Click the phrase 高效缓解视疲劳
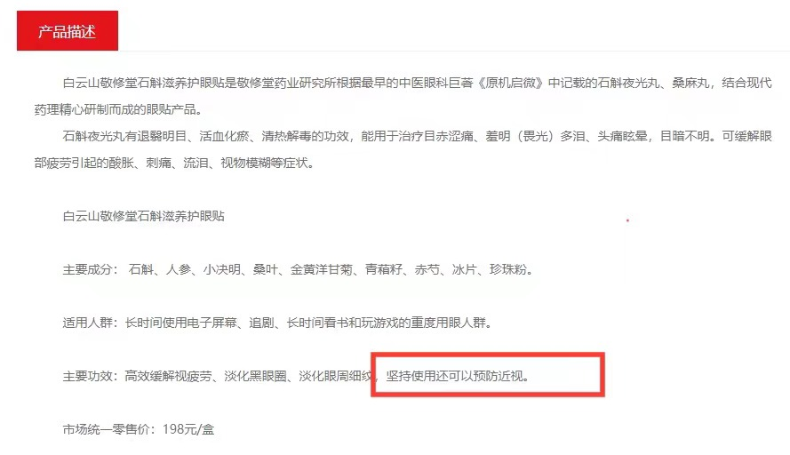This screenshot has height=455, width=790. (168, 376)
